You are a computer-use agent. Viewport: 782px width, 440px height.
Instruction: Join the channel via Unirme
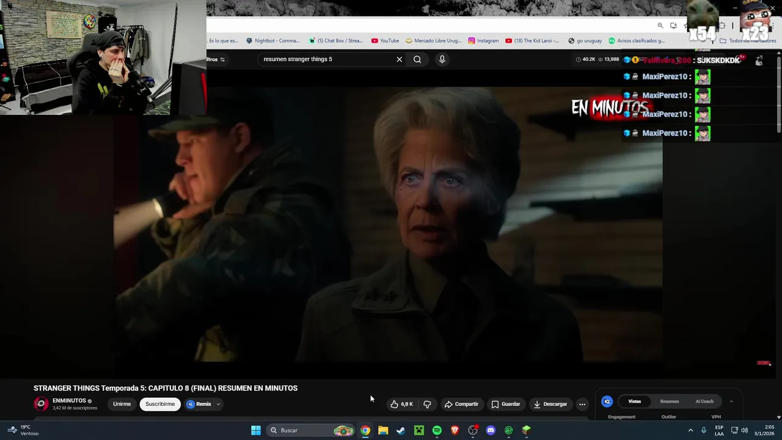point(122,404)
